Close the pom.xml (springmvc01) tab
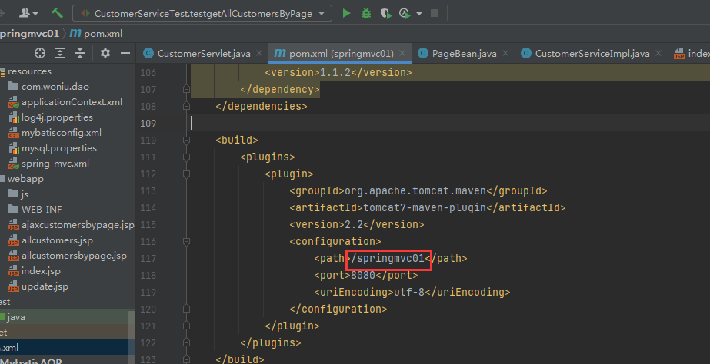 [x=402, y=53]
